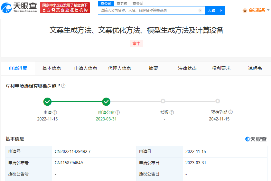Click the 授权 step marker on progress line
This screenshot has width=271, height=181.
[x=163, y=101]
